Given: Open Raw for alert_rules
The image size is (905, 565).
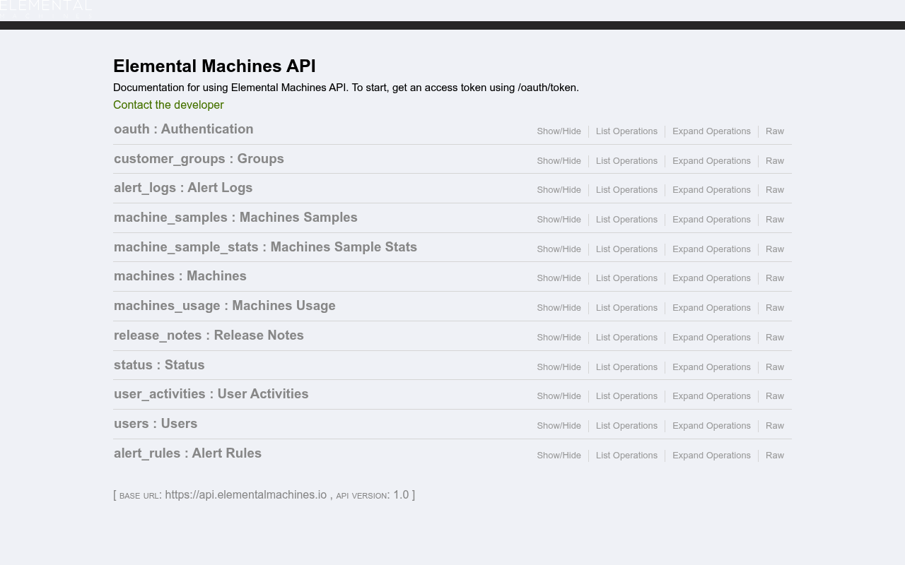Looking at the screenshot, I should (775, 456).
